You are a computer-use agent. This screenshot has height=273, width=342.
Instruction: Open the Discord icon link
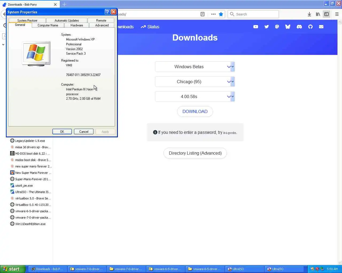coord(299,27)
